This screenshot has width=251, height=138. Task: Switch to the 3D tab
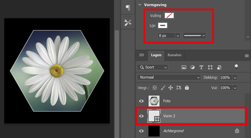tap(141, 55)
